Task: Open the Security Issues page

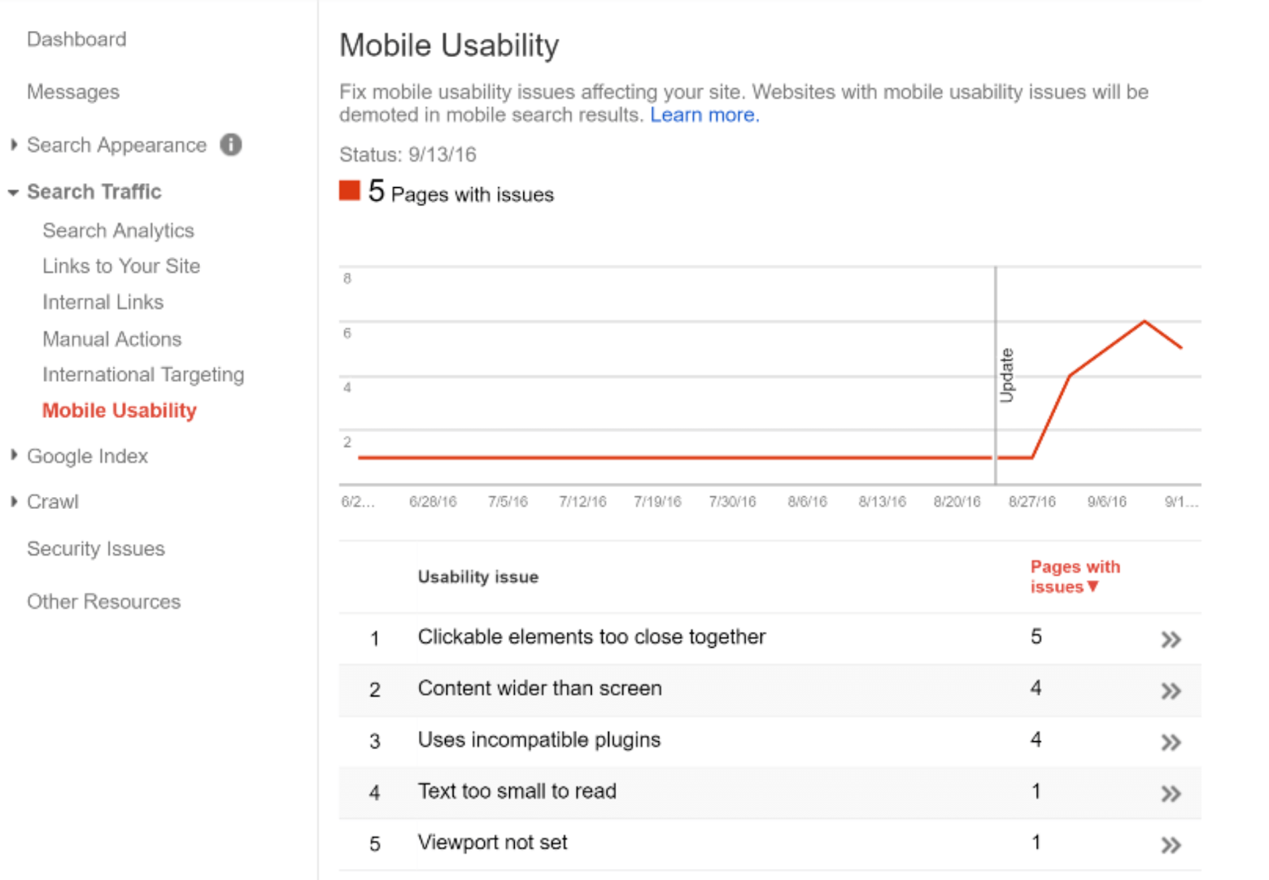Action: 96,548
